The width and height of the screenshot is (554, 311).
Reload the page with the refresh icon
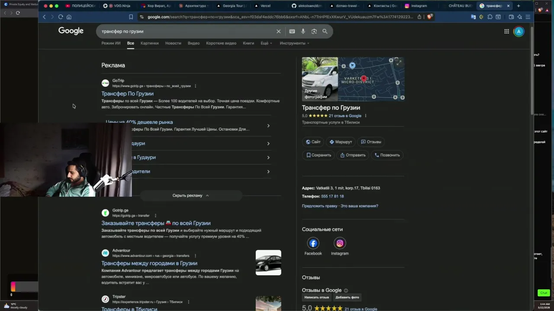pyautogui.click(x=61, y=17)
